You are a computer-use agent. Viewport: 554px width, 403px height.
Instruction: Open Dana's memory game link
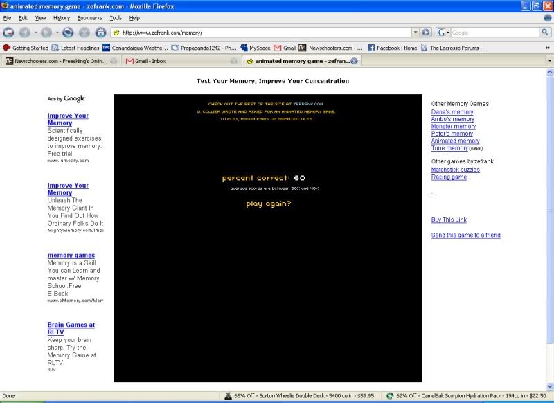[452, 112]
